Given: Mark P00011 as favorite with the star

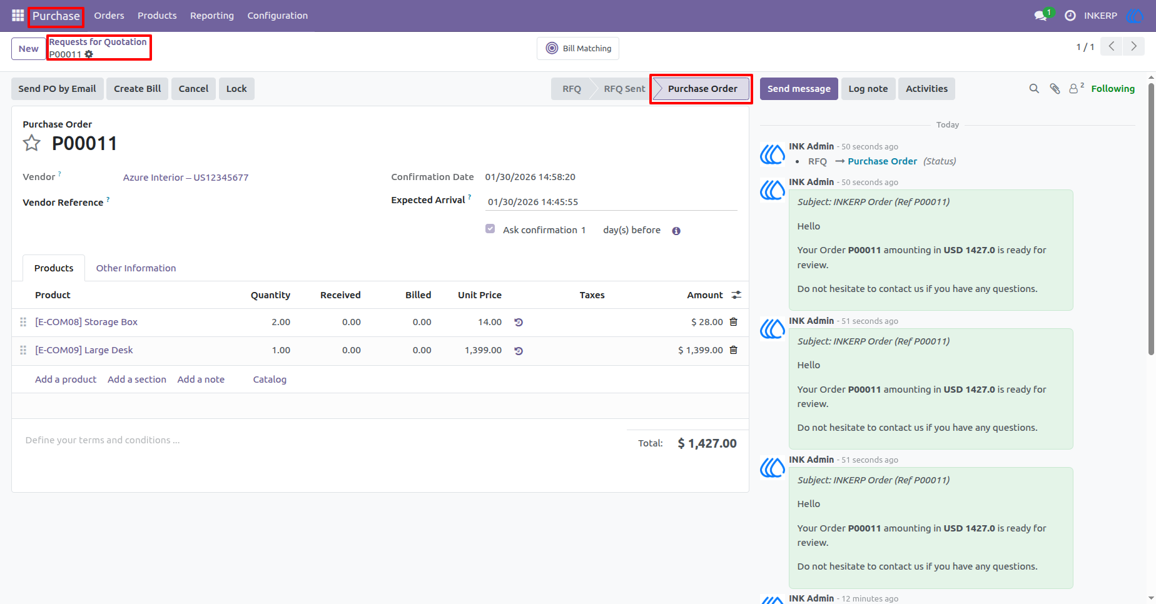Looking at the screenshot, I should 32,143.
